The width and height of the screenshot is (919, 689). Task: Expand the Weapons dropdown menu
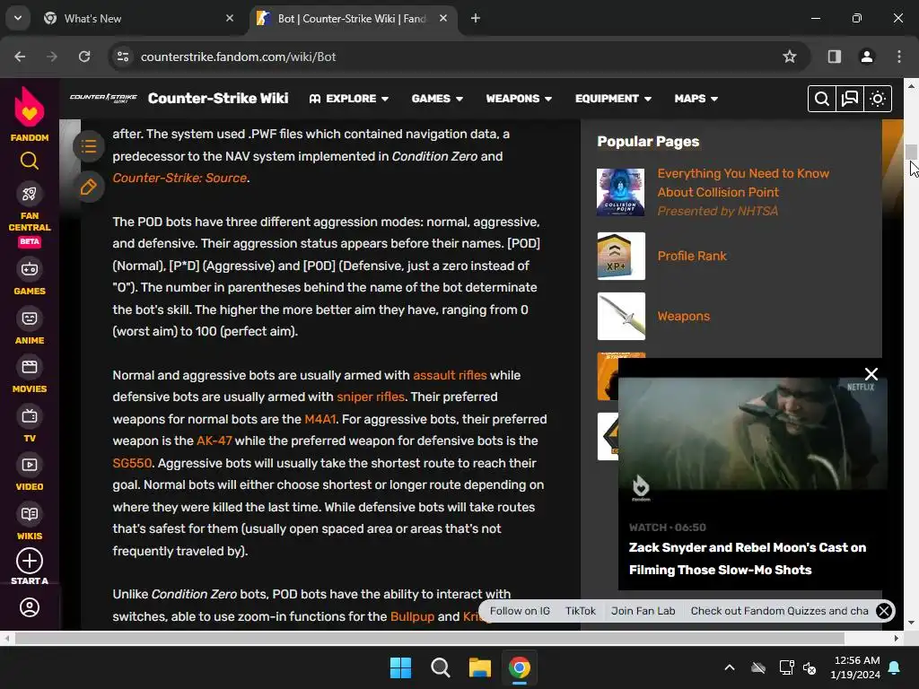pos(519,99)
